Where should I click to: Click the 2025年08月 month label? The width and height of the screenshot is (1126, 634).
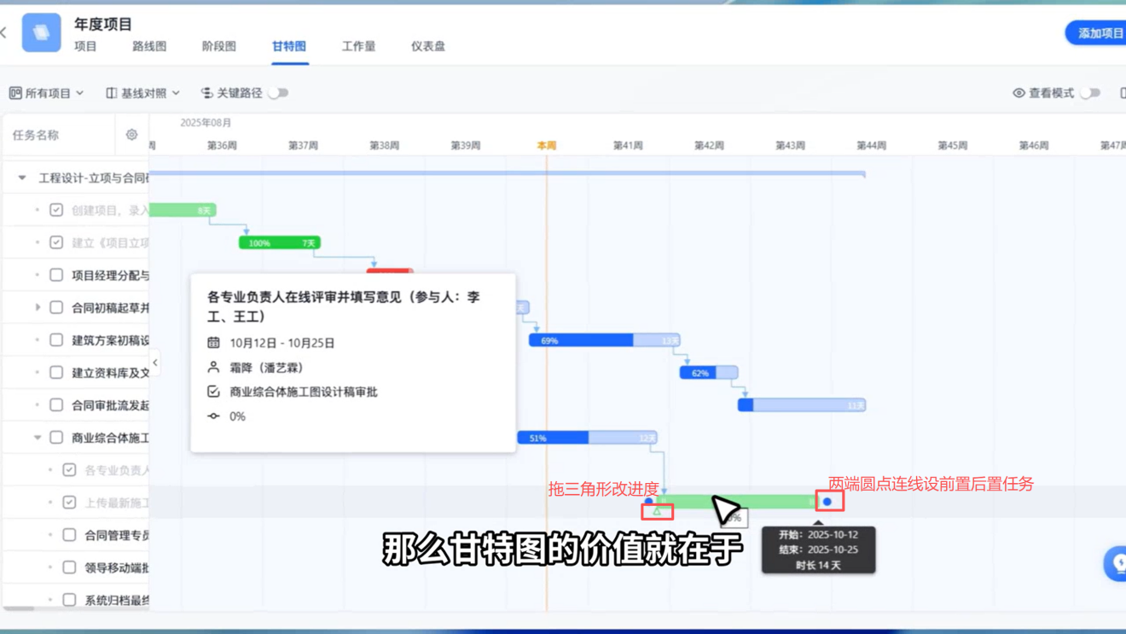coord(206,123)
